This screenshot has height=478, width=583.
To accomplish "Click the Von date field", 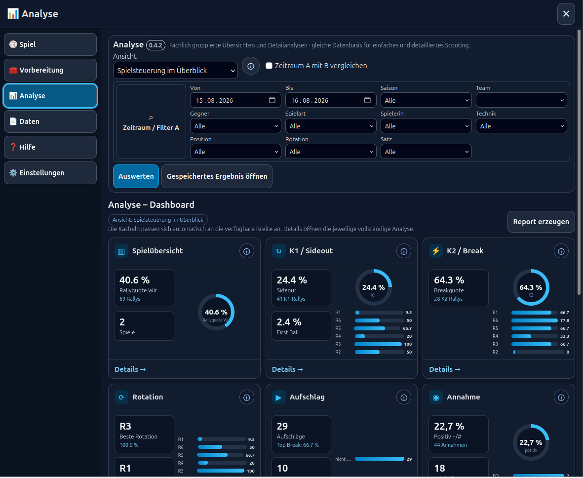I will point(235,100).
